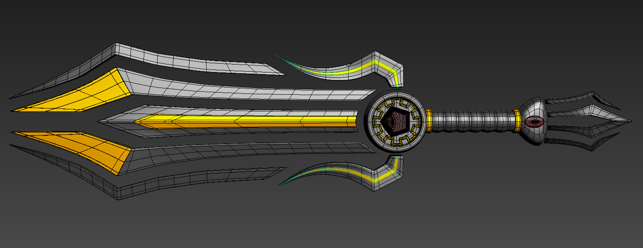Click the red eye gem on the pommel
The image size is (643, 248).
pos(534,122)
